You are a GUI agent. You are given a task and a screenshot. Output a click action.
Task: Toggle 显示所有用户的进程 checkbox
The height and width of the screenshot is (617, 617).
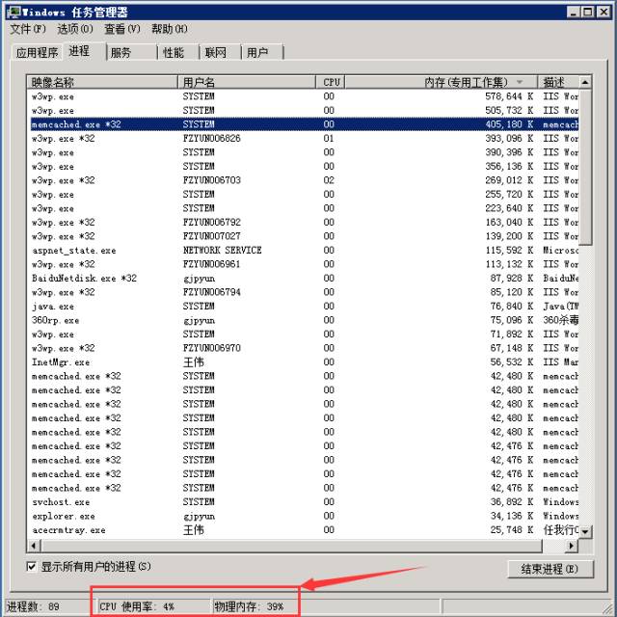(32, 567)
